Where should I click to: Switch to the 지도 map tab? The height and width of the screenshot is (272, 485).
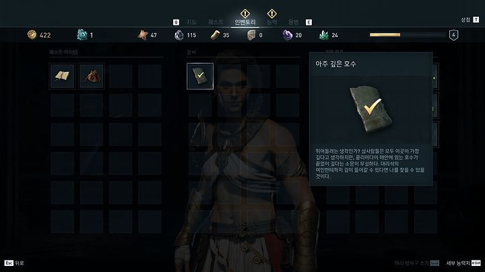coord(191,22)
